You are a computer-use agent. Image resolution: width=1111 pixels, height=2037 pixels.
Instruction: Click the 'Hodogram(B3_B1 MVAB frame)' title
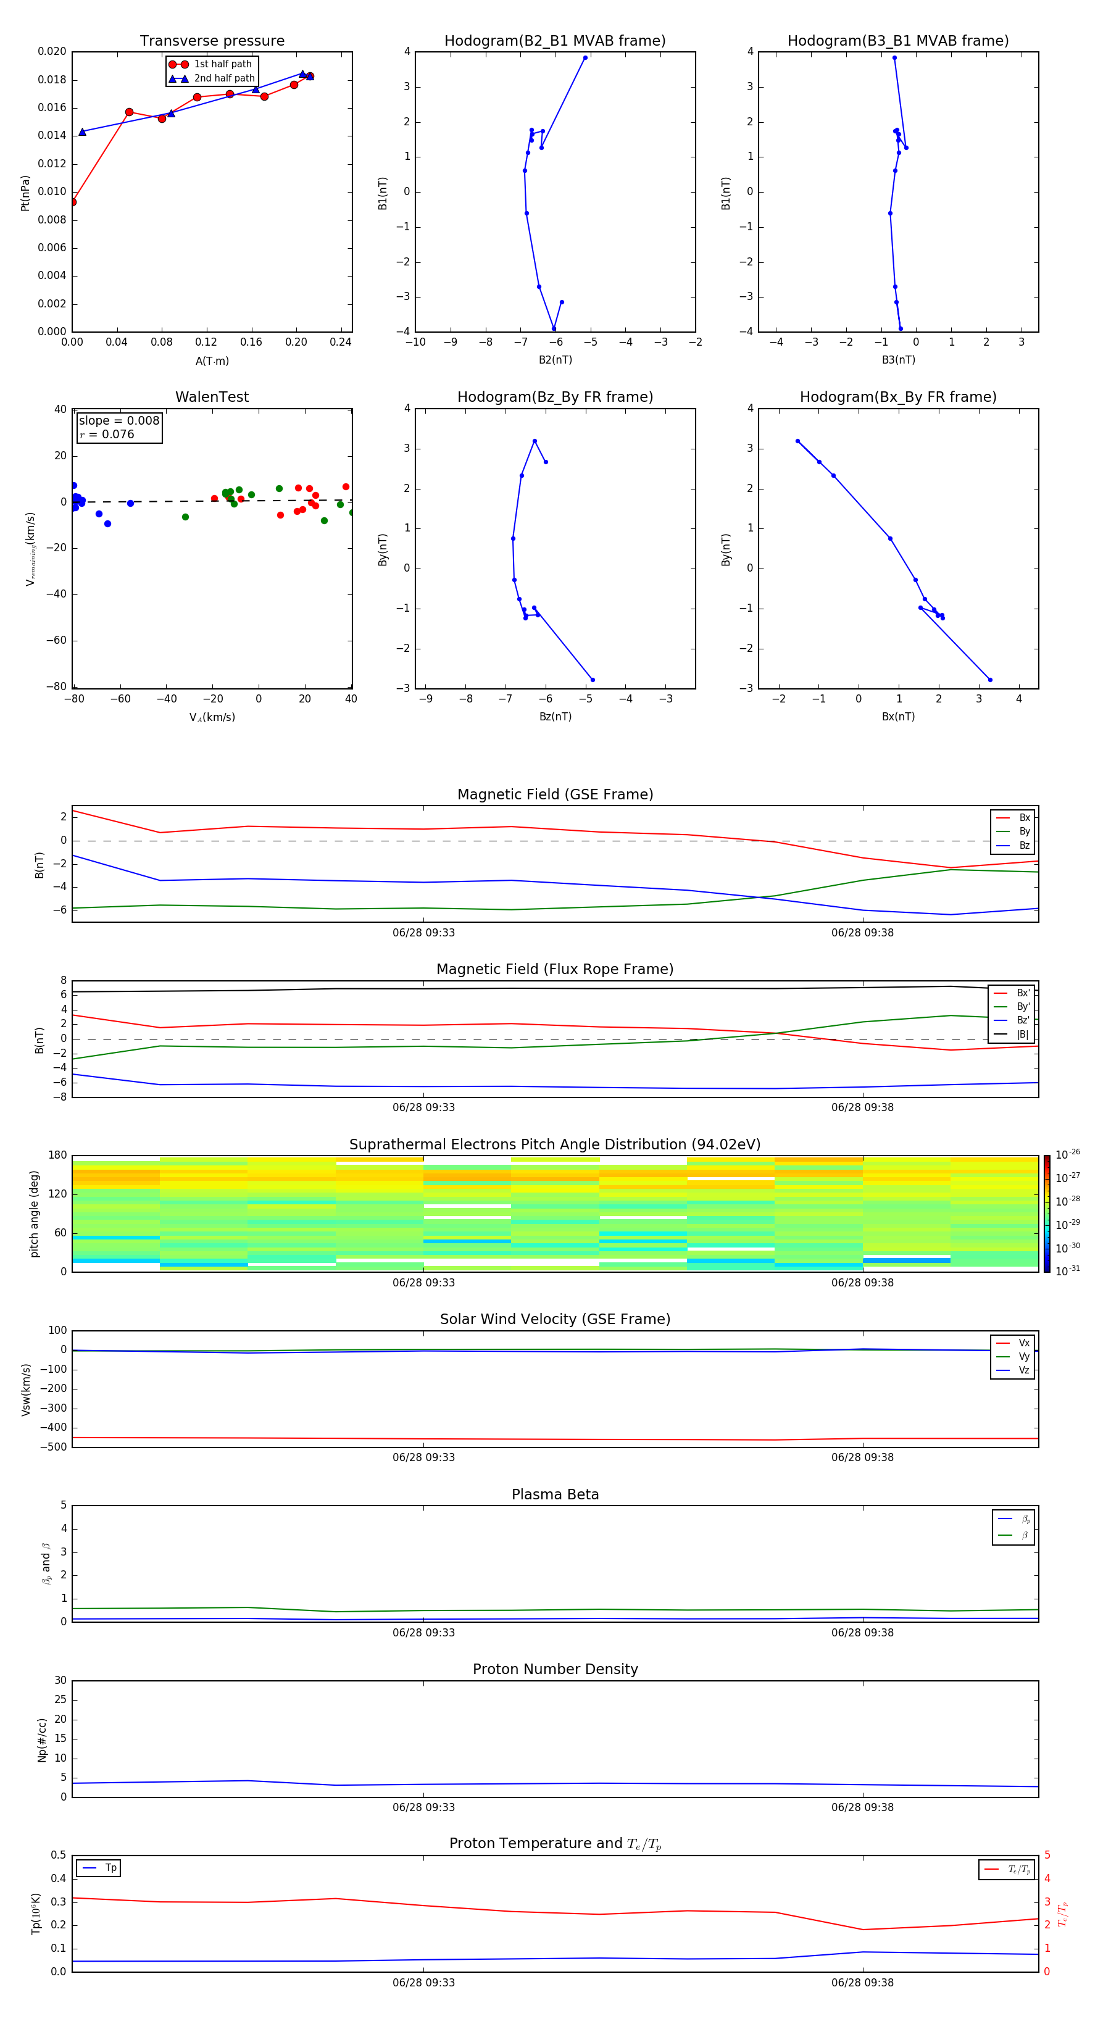point(898,41)
